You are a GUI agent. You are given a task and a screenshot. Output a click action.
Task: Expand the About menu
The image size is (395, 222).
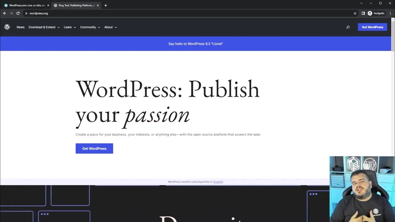click(110, 27)
